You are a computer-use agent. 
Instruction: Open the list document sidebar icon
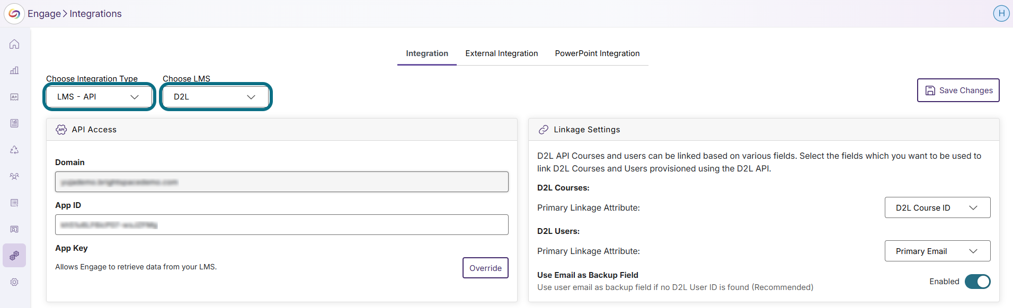pyautogui.click(x=14, y=203)
